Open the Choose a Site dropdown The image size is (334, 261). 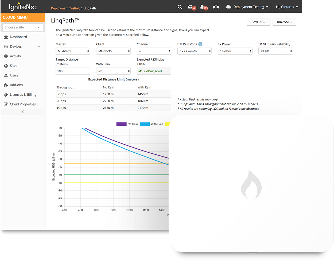click(x=23, y=27)
